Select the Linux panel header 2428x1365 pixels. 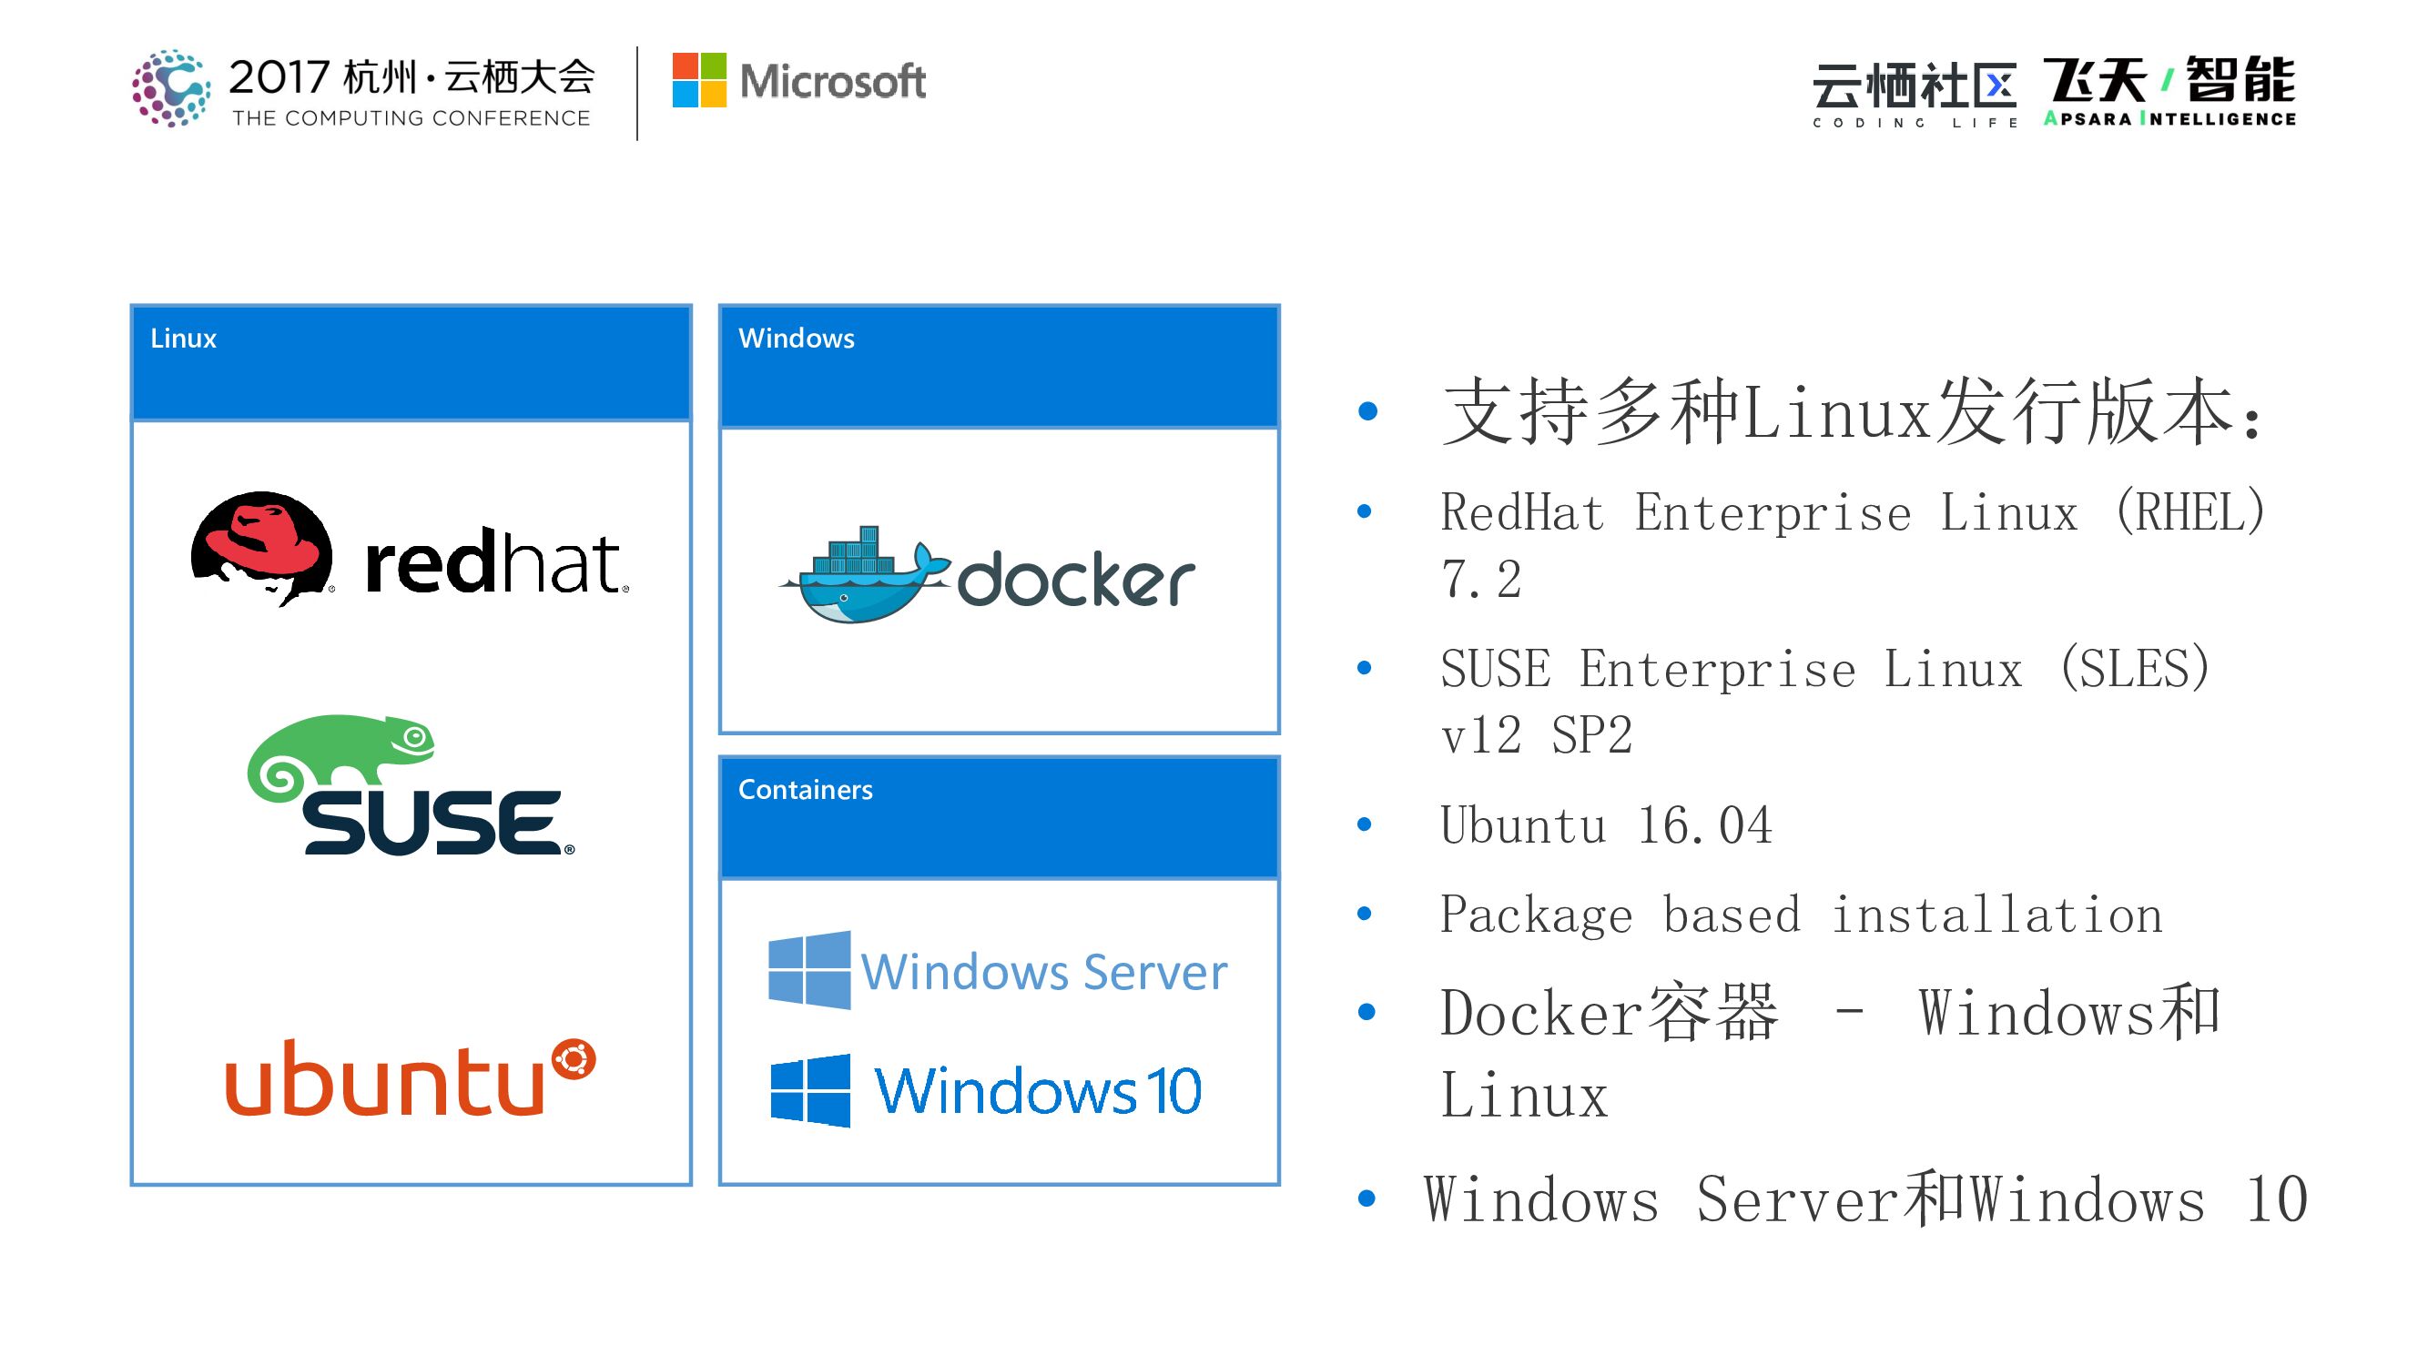tap(411, 363)
